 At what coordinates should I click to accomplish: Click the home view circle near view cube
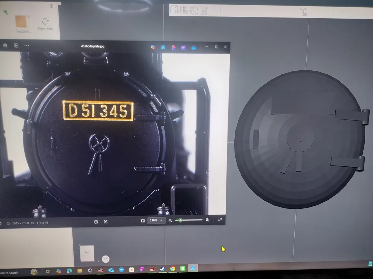pyautogui.click(x=106, y=259)
